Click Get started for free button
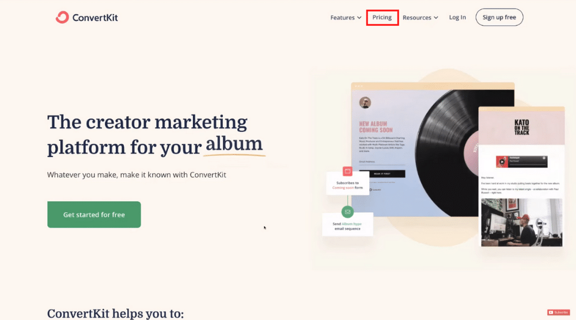The image size is (576, 320). (x=94, y=215)
